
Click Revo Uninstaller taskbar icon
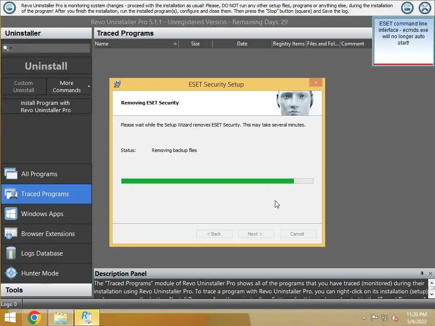87,318
